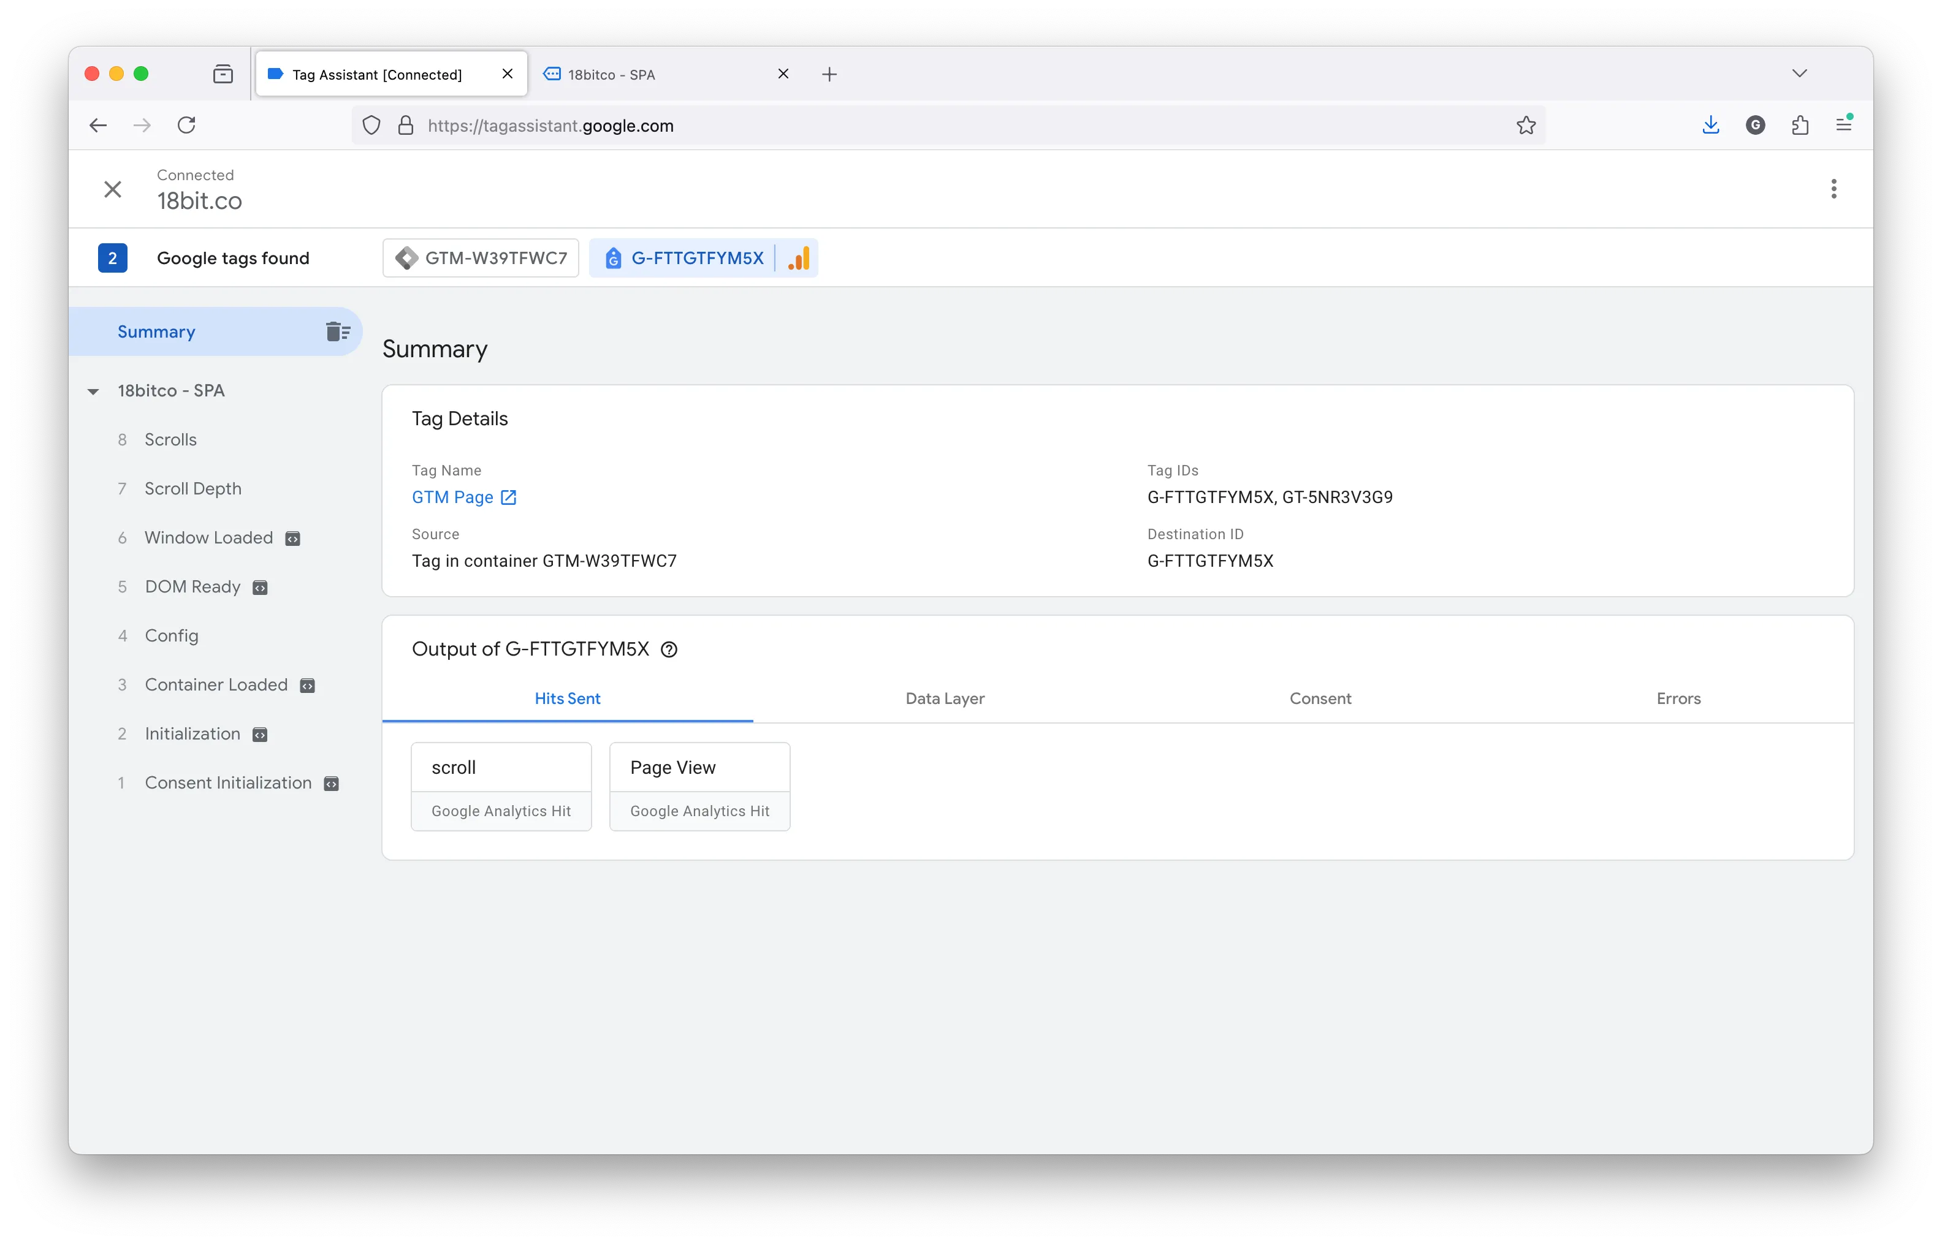Select the Window Loaded event
The image size is (1942, 1245).
[x=208, y=537]
